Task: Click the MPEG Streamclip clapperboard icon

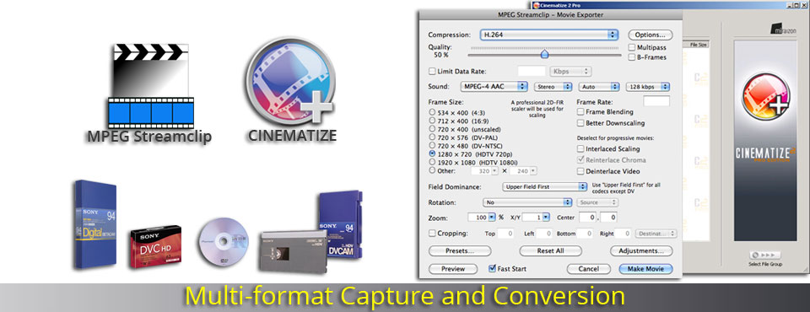Action: coord(151,85)
